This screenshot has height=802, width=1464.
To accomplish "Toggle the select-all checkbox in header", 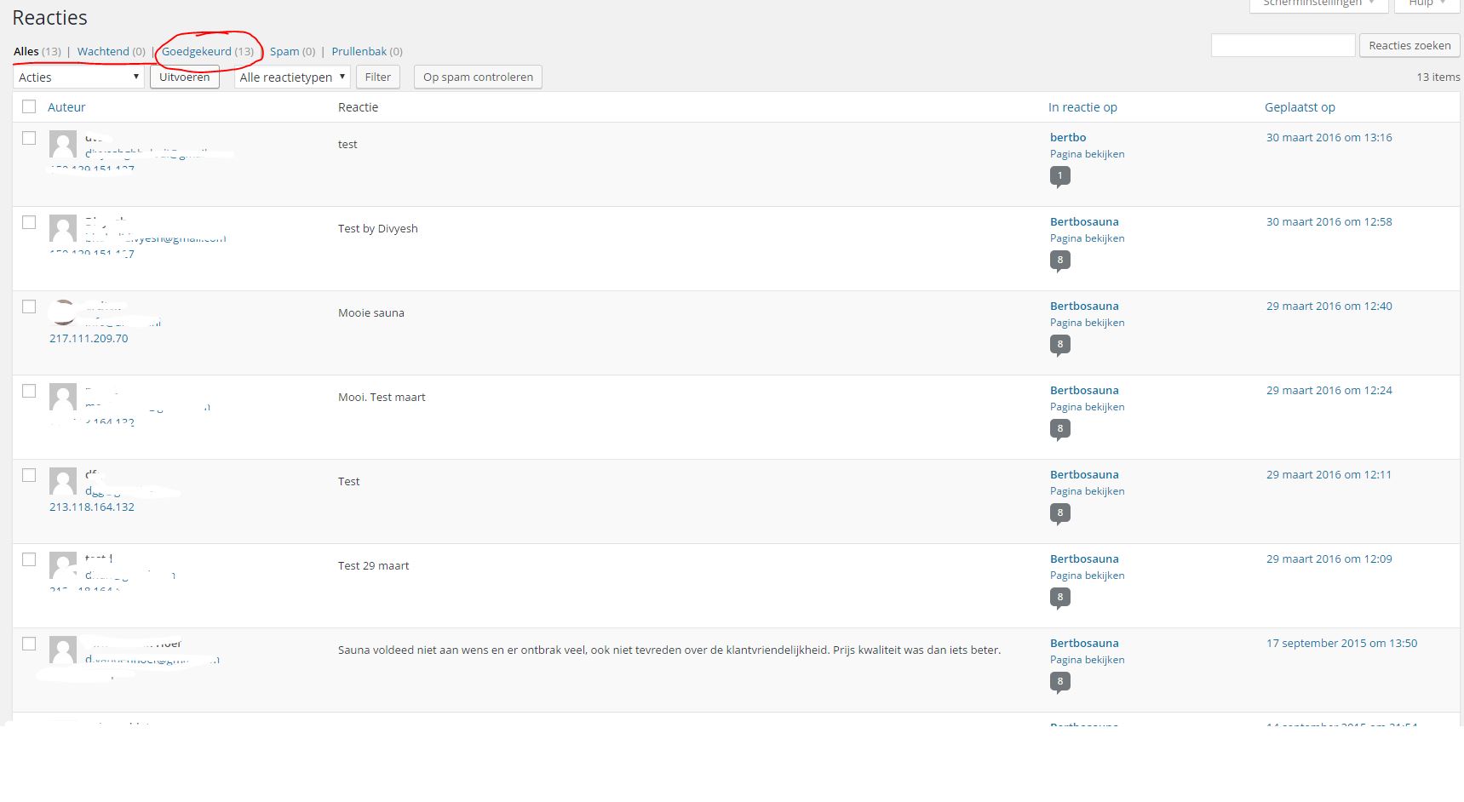I will click(x=29, y=106).
